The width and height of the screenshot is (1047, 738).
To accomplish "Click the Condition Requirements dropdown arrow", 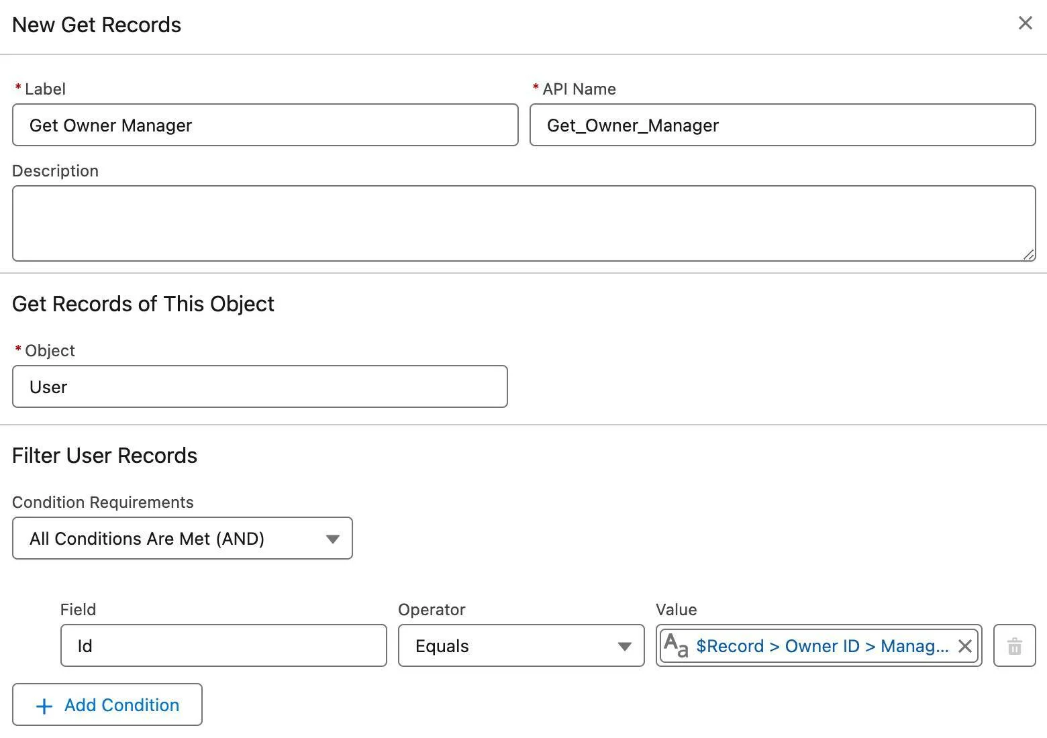I will point(333,538).
